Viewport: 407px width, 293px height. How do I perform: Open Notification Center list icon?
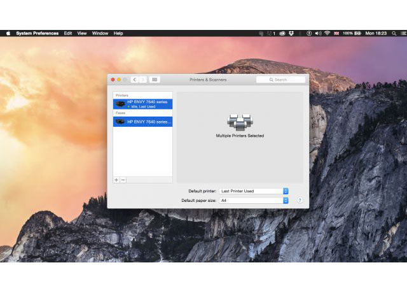click(x=404, y=33)
